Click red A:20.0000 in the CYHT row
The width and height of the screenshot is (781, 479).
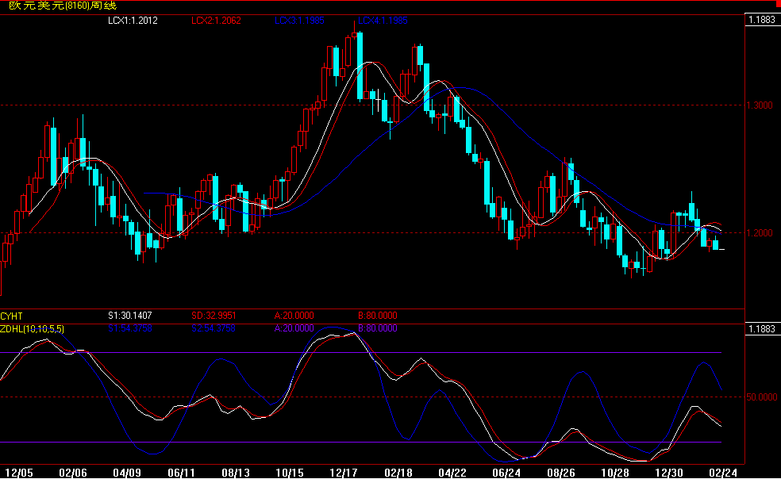[x=294, y=316]
